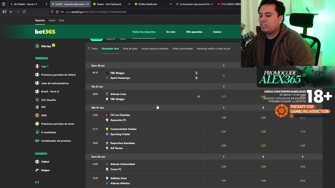Bet 2.45 on AD Tarma win
Image resolution: width=335 pixels, height=188 pixels.
point(303,146)
